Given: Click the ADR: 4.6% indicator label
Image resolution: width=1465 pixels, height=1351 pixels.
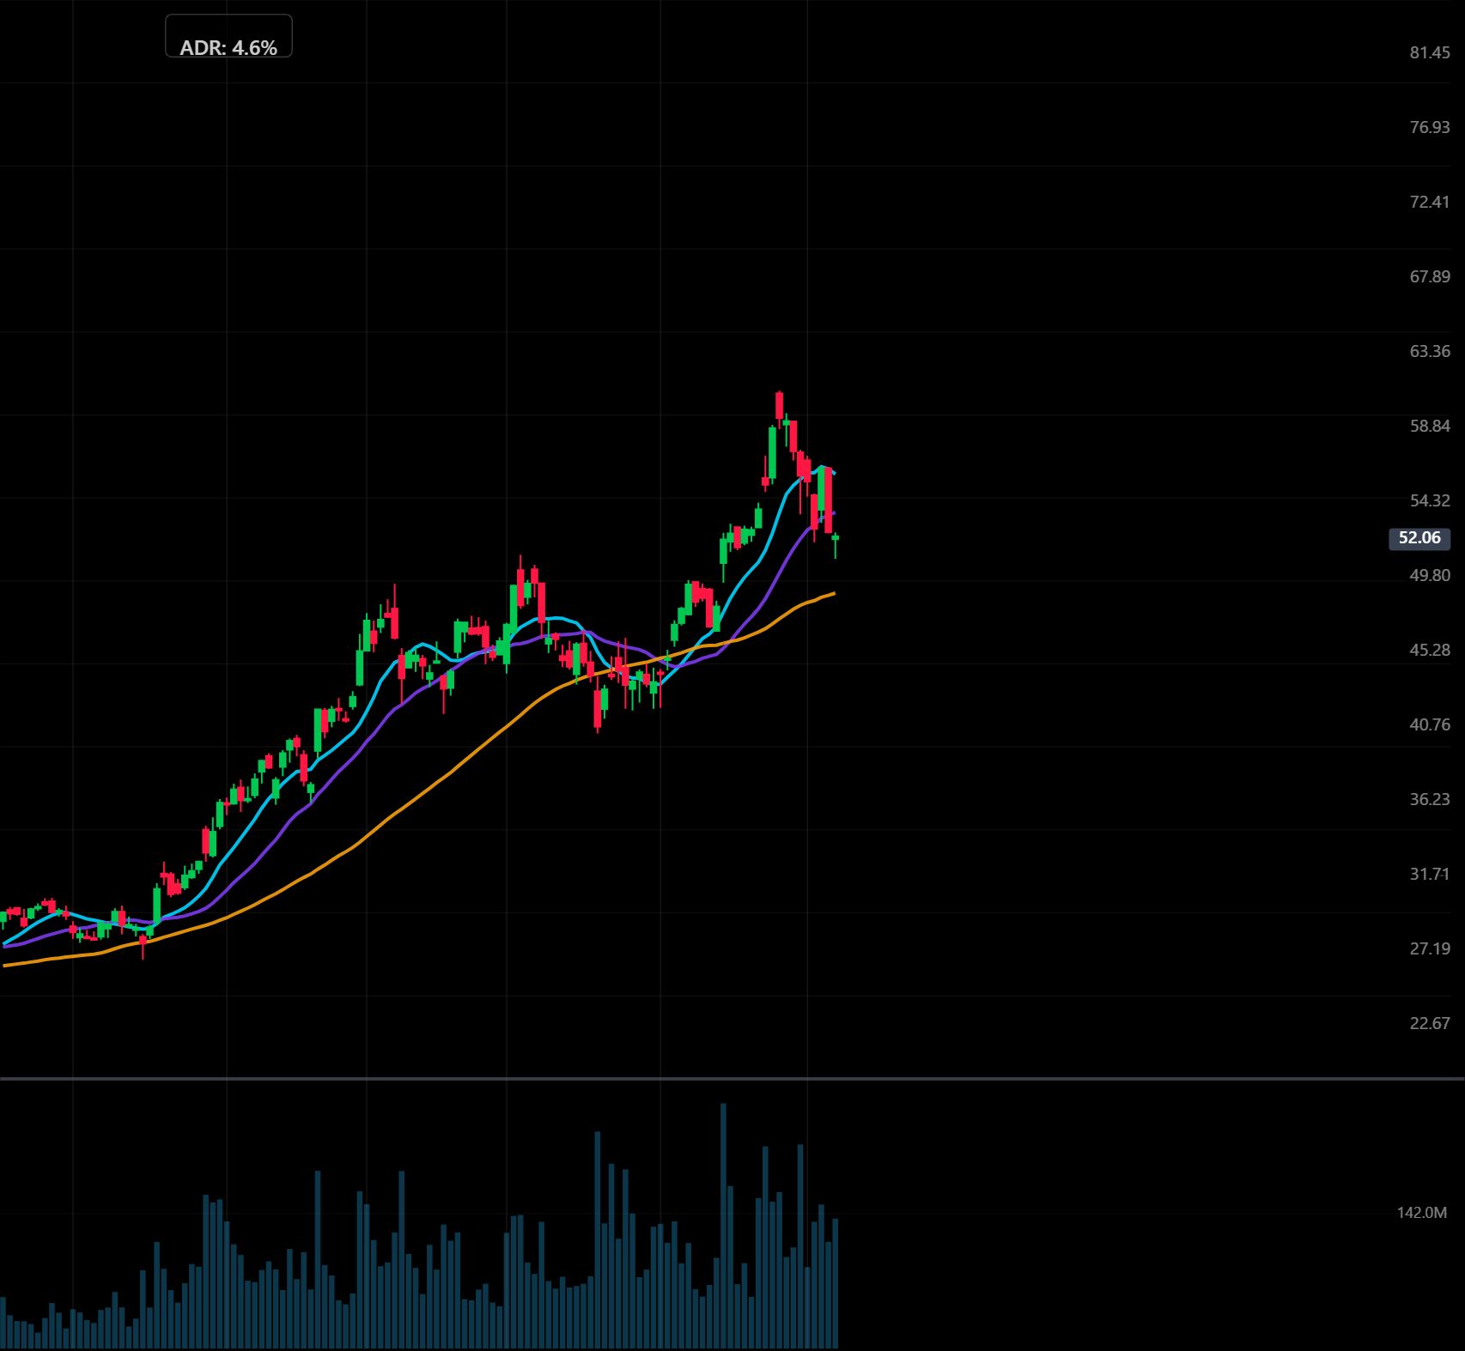Looking at the screenshot, I should tap(228, 48).
